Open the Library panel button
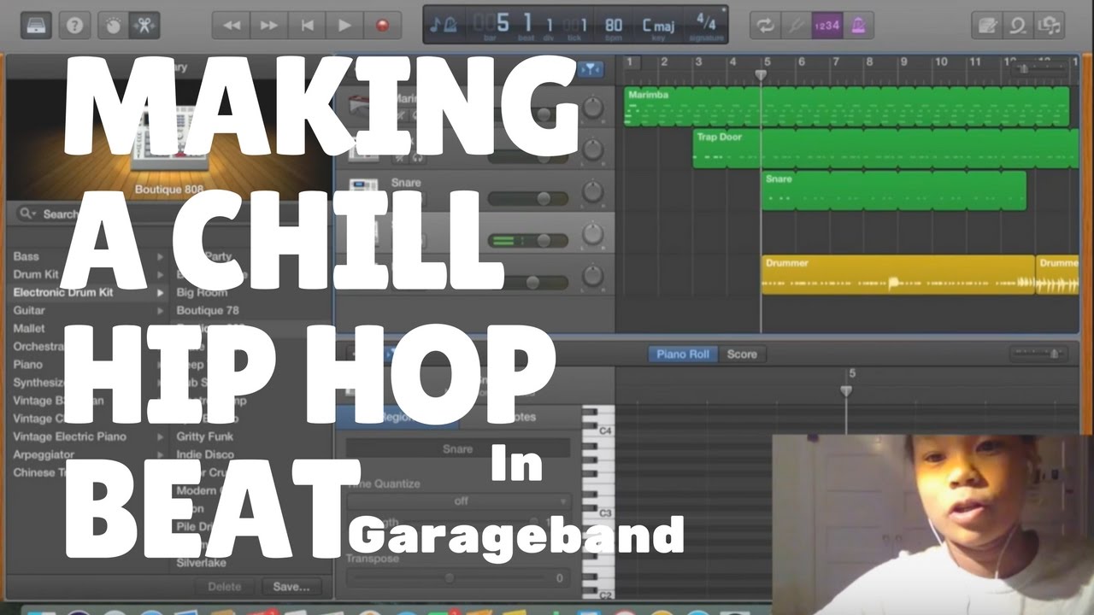Image resolution: width=1094 pixels, height=615 pixels. 35,25
